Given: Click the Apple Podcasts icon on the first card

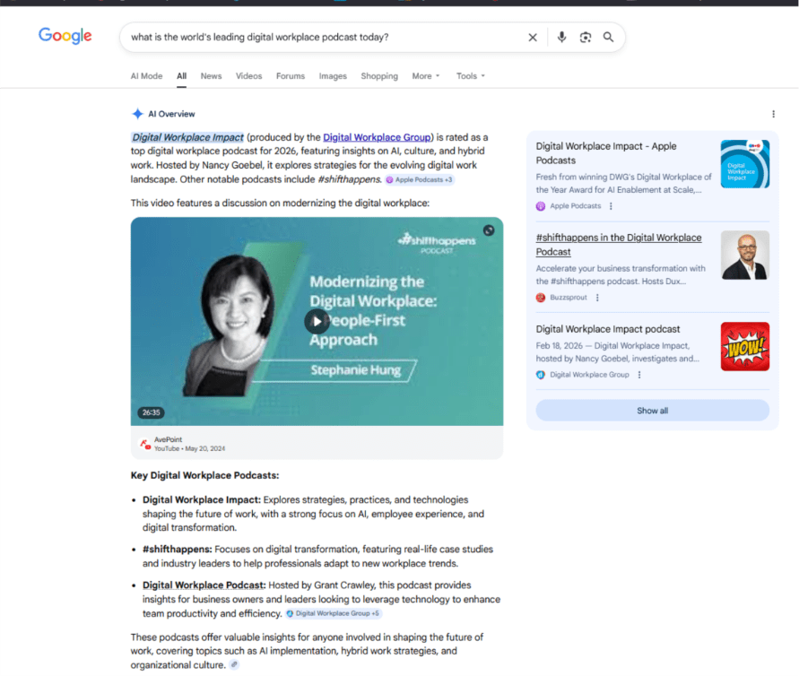Looking at the screenshot, I should tap(539, 206).
